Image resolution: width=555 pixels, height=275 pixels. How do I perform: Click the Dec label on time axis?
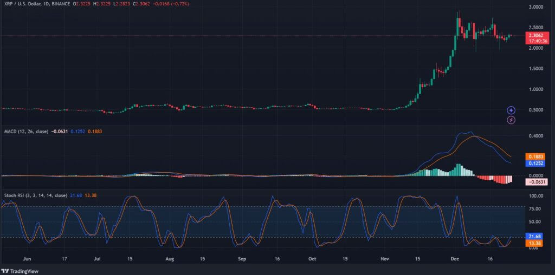click(x=456, y=260)
